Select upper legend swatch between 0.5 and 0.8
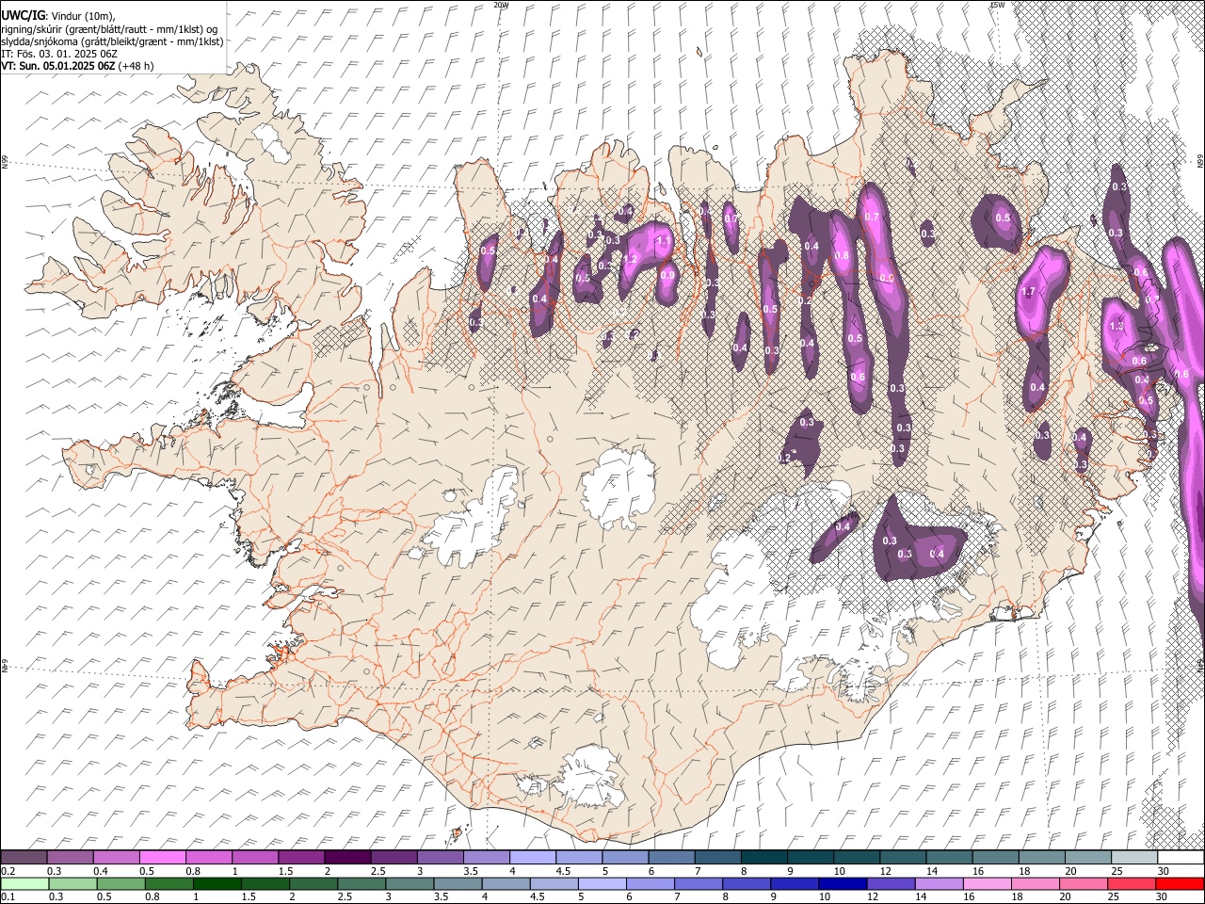The height and width of the screenshot is (904, 1205). [x=163, y=858]
